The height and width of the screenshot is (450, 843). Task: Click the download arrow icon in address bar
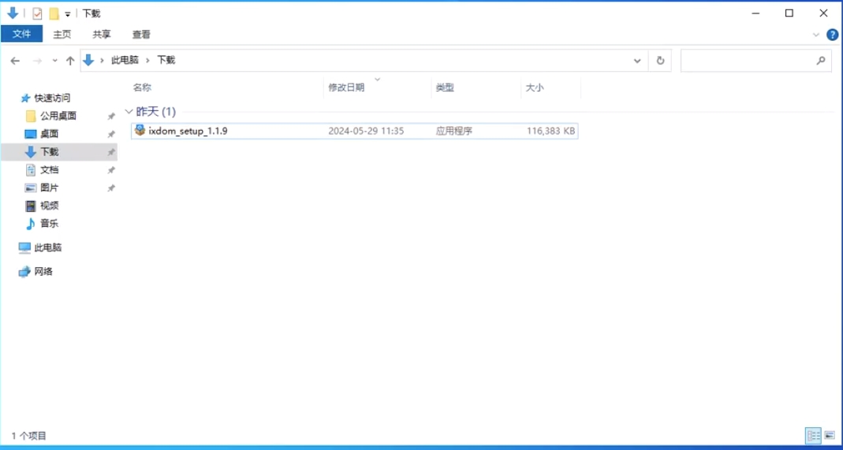coord(88,60)
